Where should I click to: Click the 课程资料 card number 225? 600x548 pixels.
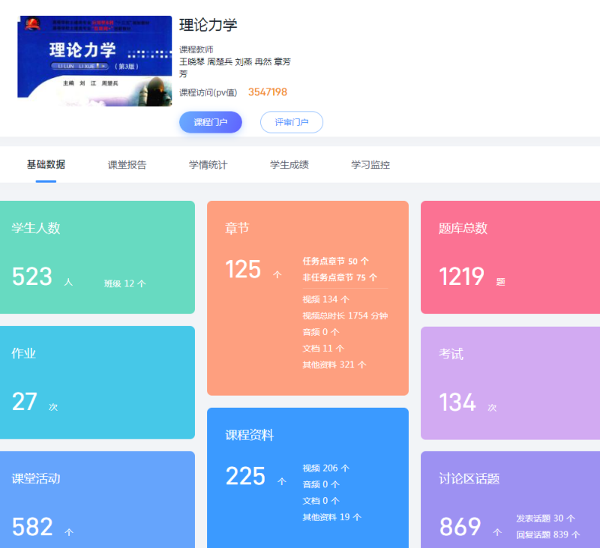(x=245, y=476)
